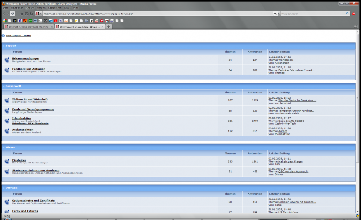This screenshot has height=220, width=361.
Task: Open the yellow arrow bookmark favicon
Action: tap(76, 21)
